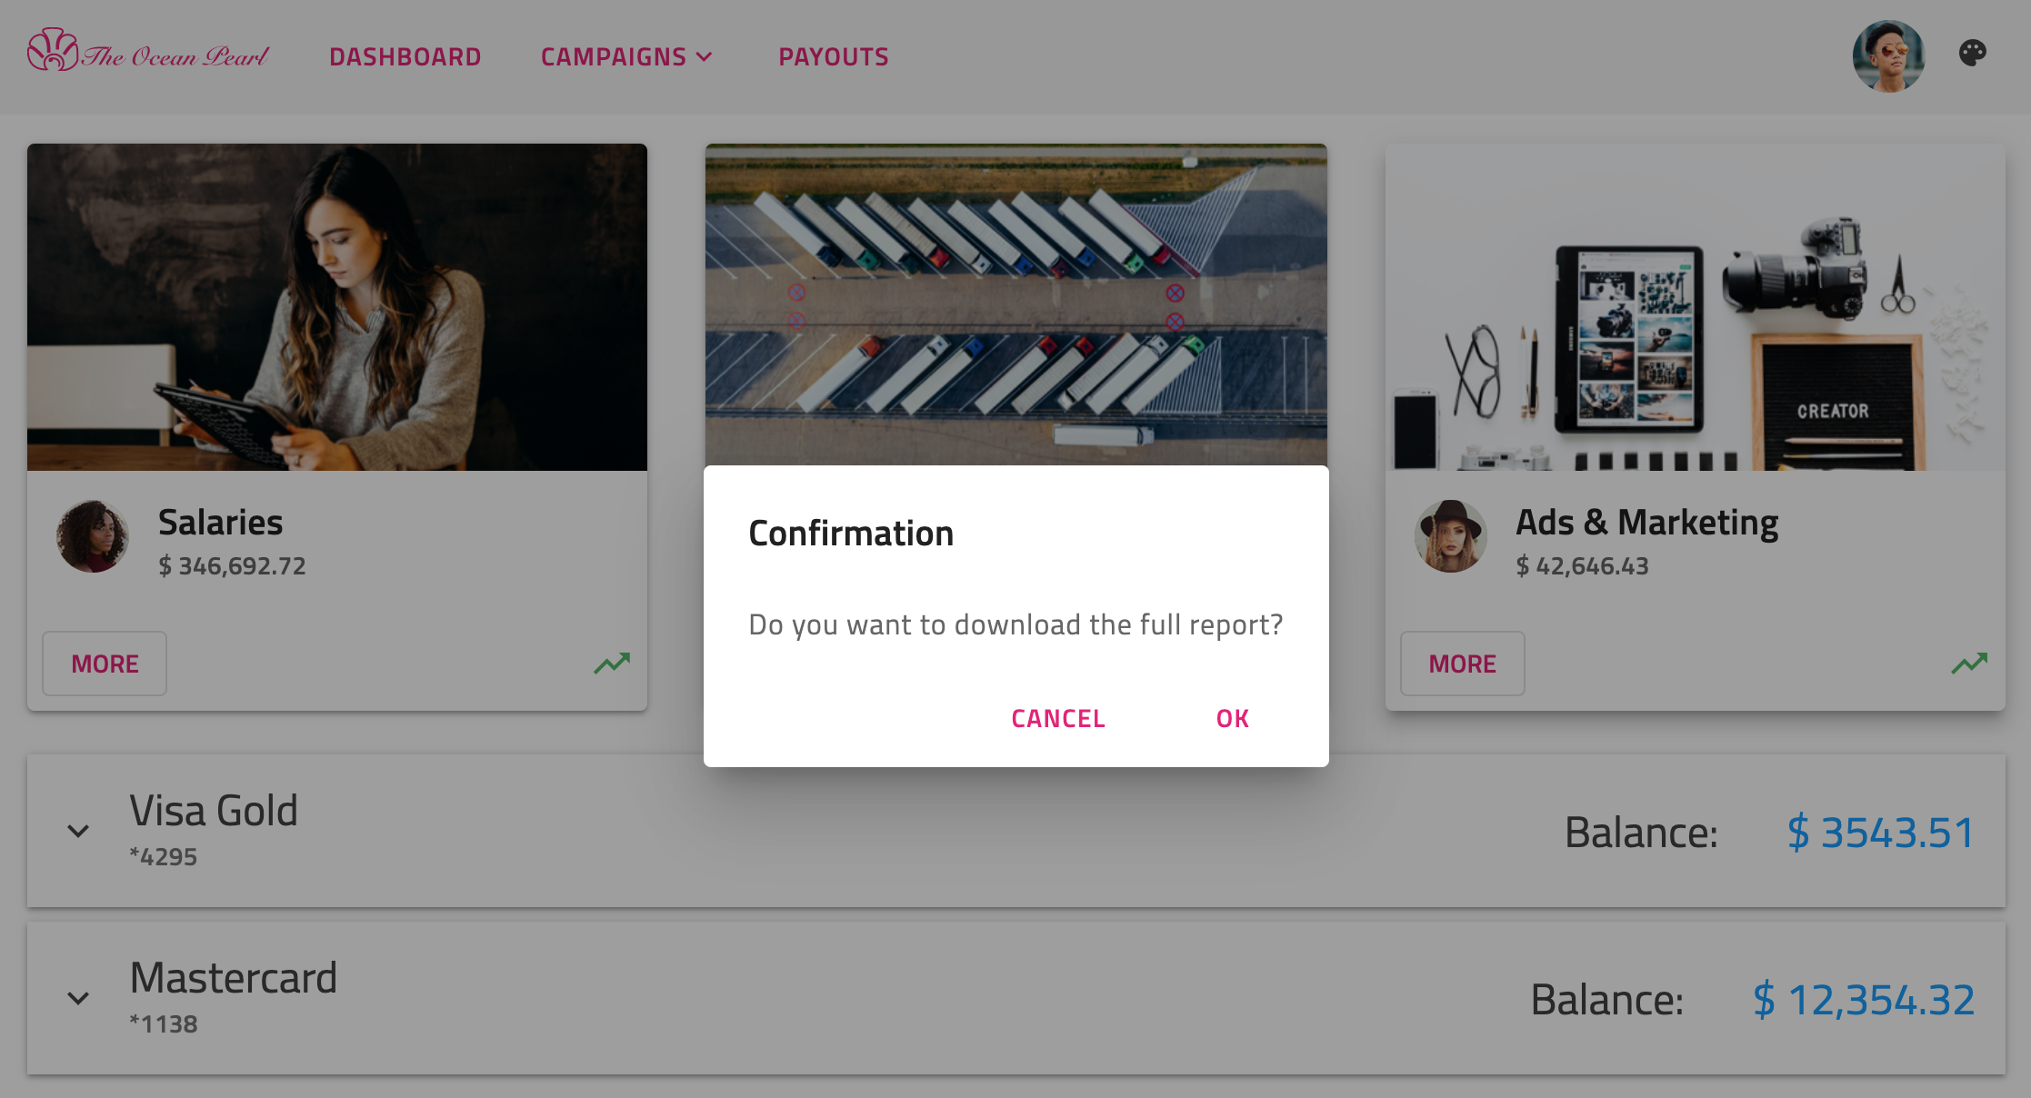
Task: Open the Campaigns dropdown menu
Action: (x=625, y=56)
